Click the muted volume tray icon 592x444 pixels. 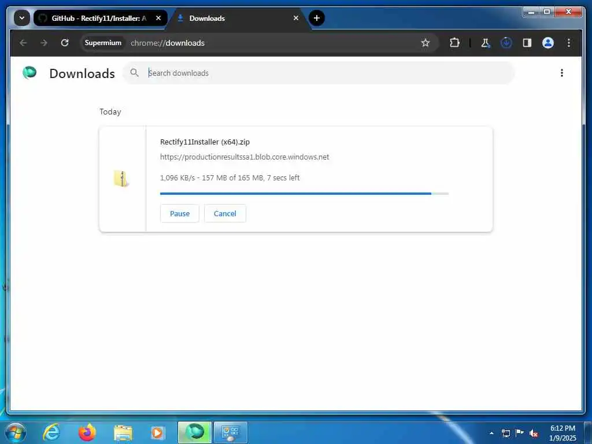(x=534, y=433)
